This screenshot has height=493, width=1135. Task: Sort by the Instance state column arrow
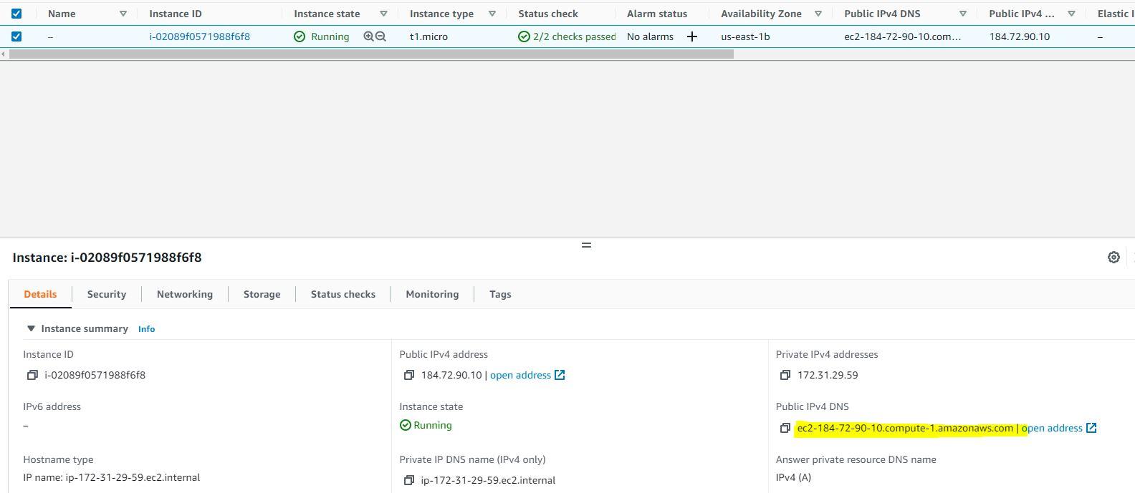point(383,14)
